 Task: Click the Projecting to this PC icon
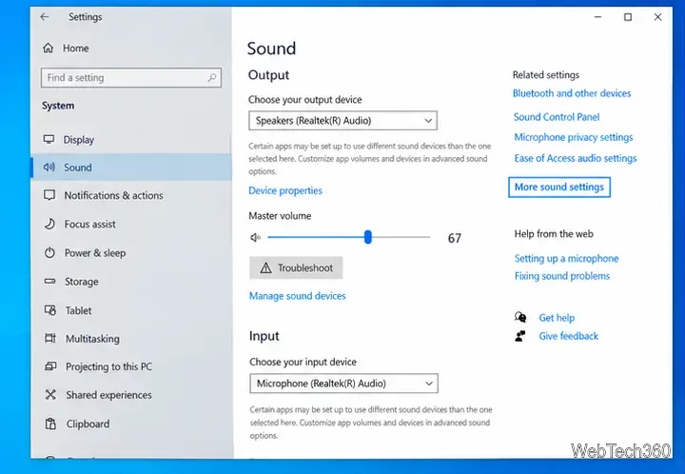pyautogui.click(x=50, y=366)
